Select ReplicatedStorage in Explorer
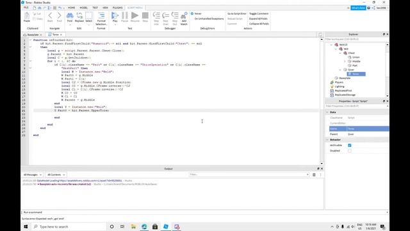The height and width of the screenshot is (231, 410). (x=345, y=95)
